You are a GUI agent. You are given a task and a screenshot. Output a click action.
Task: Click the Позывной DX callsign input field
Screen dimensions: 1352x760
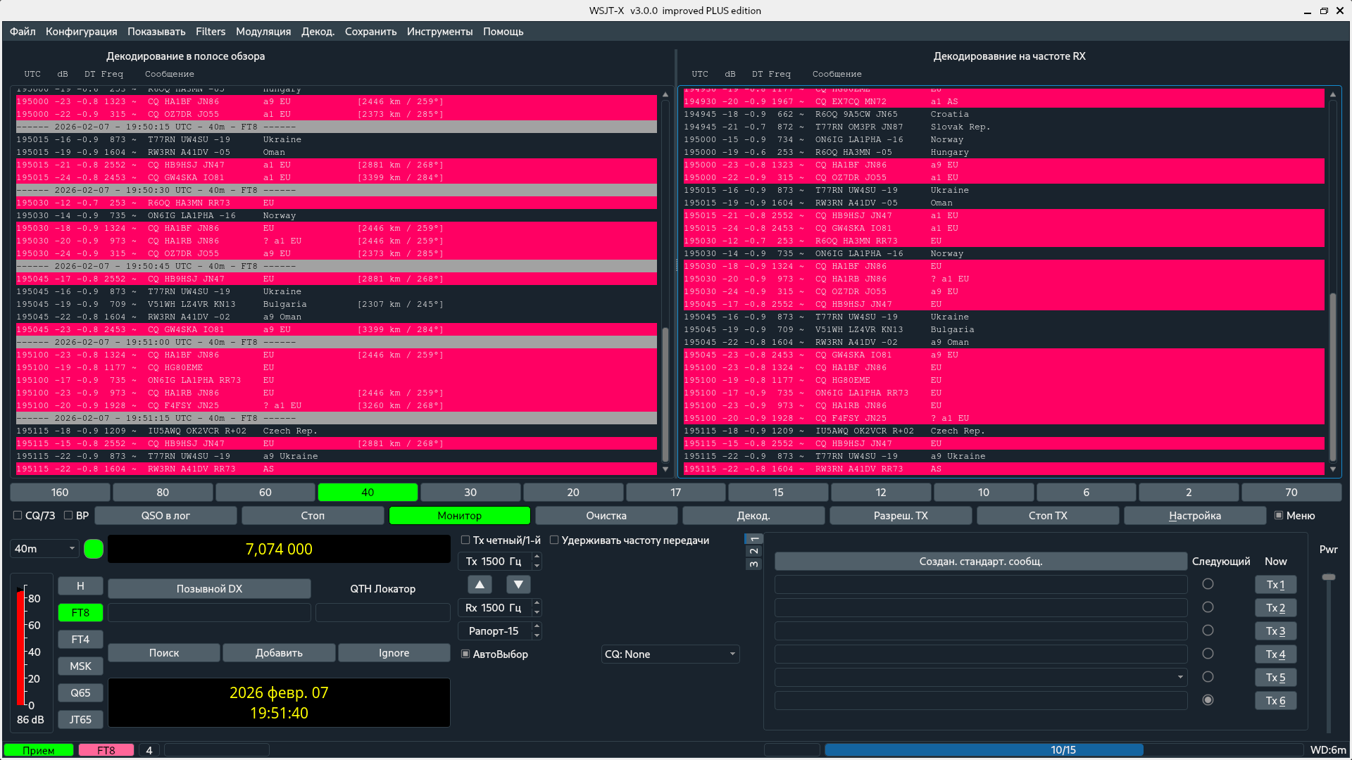(x=209, y=613)
